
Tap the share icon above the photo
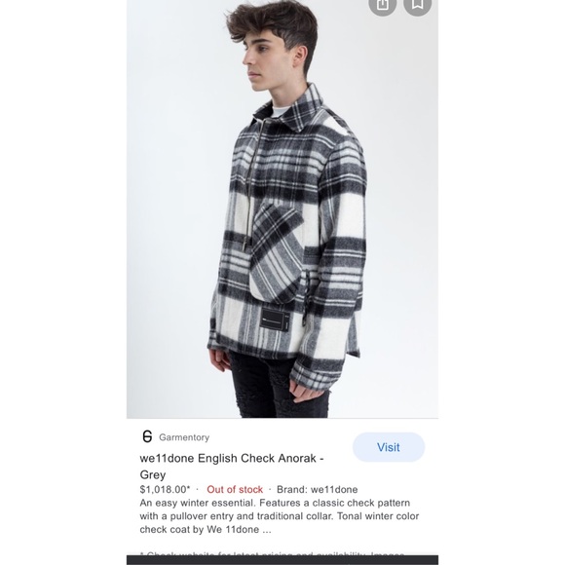coord(382,5)
